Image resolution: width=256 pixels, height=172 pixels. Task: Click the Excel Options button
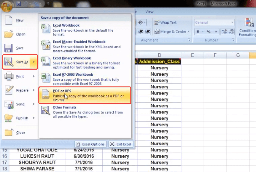point(91,144)
